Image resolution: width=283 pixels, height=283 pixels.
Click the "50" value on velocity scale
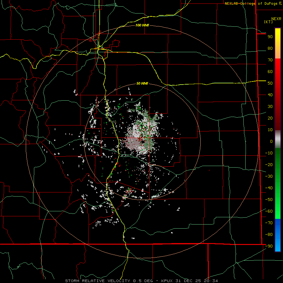[270, 83]
